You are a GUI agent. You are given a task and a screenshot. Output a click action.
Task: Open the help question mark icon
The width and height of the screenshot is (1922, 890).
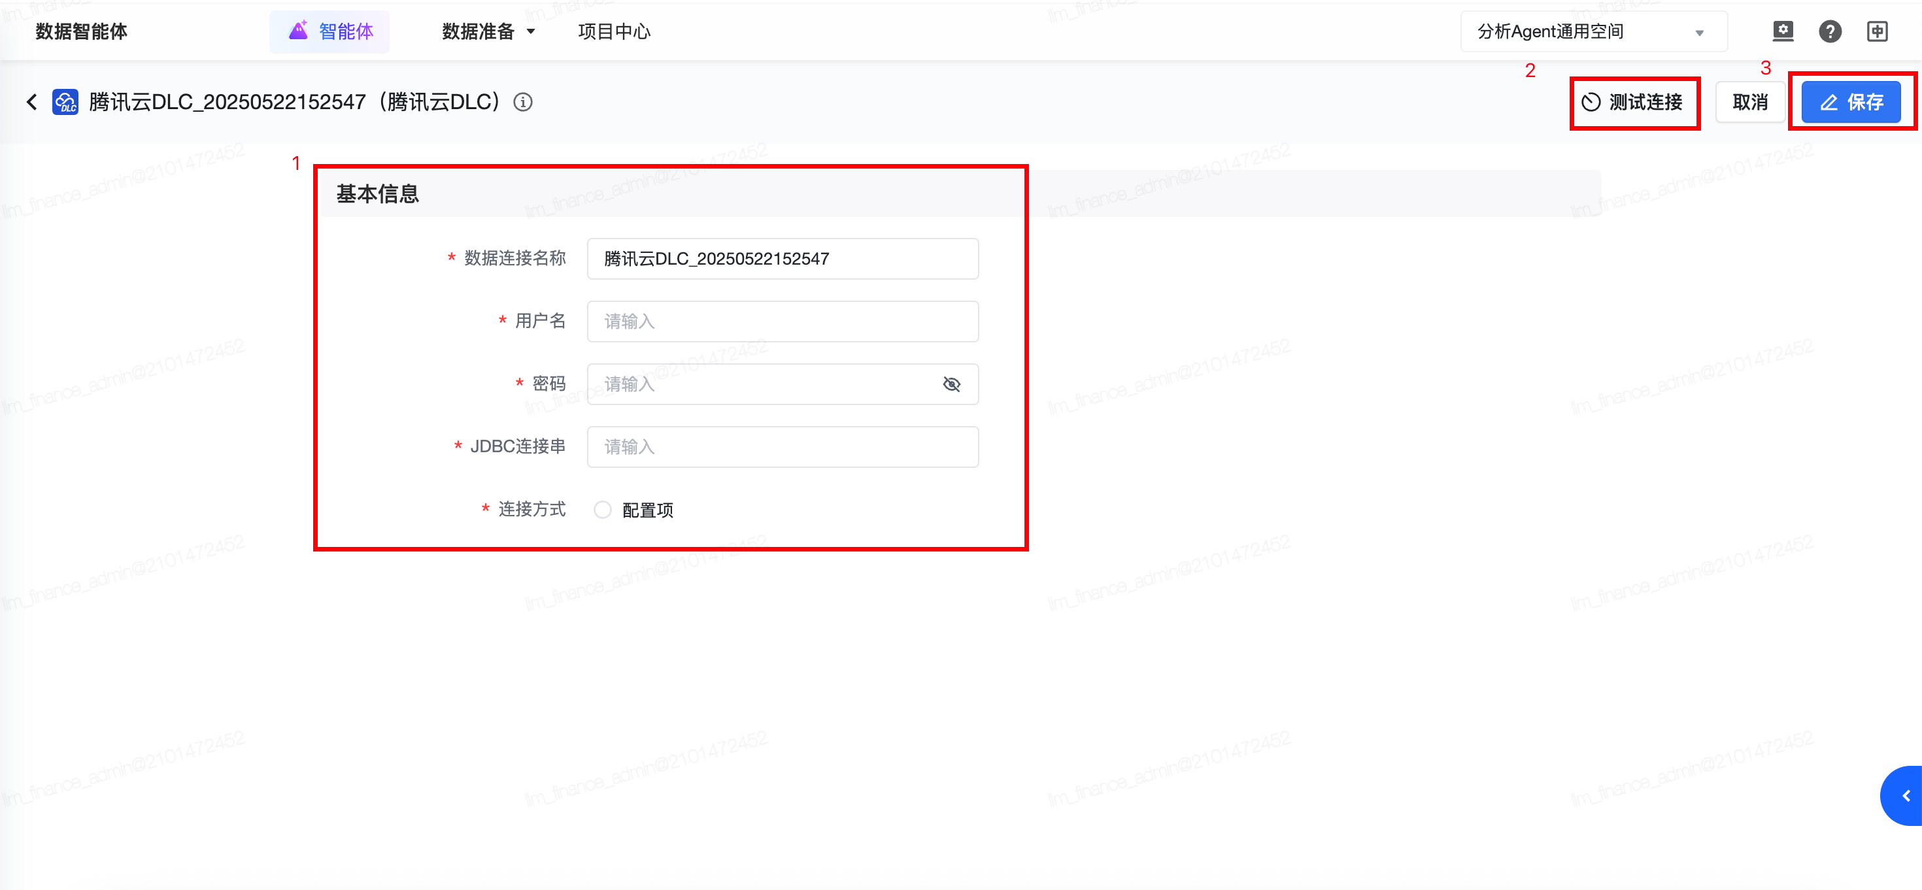click(x=1830, y=31)
